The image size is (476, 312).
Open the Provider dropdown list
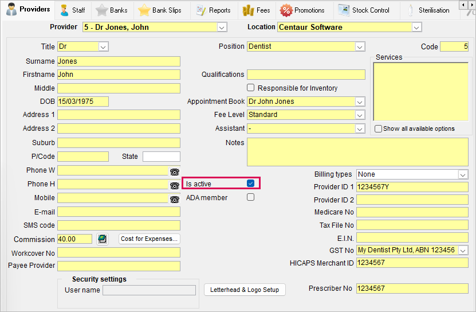pyautogui.click(x=222, y=28)
